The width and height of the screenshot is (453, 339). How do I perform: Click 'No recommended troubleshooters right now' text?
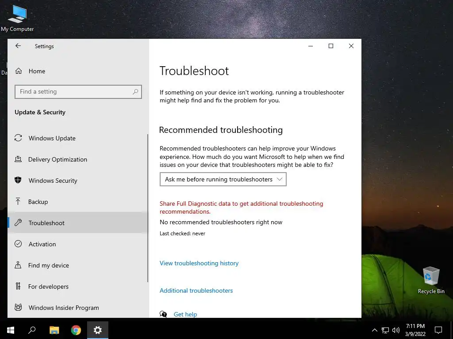221,222
